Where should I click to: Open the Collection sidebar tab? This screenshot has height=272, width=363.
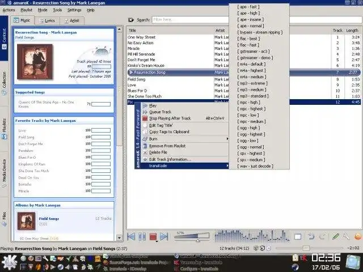click(x=4, y=83)
